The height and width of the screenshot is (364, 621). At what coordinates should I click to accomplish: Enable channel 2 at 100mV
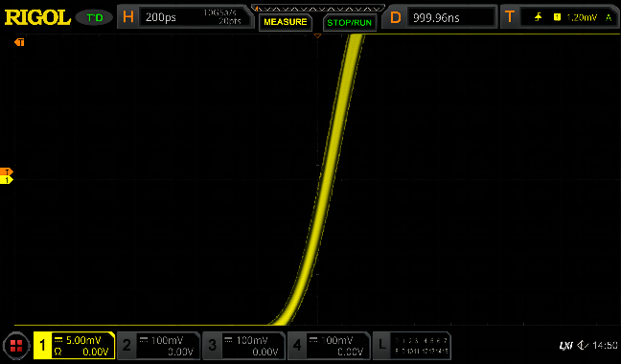159,346
